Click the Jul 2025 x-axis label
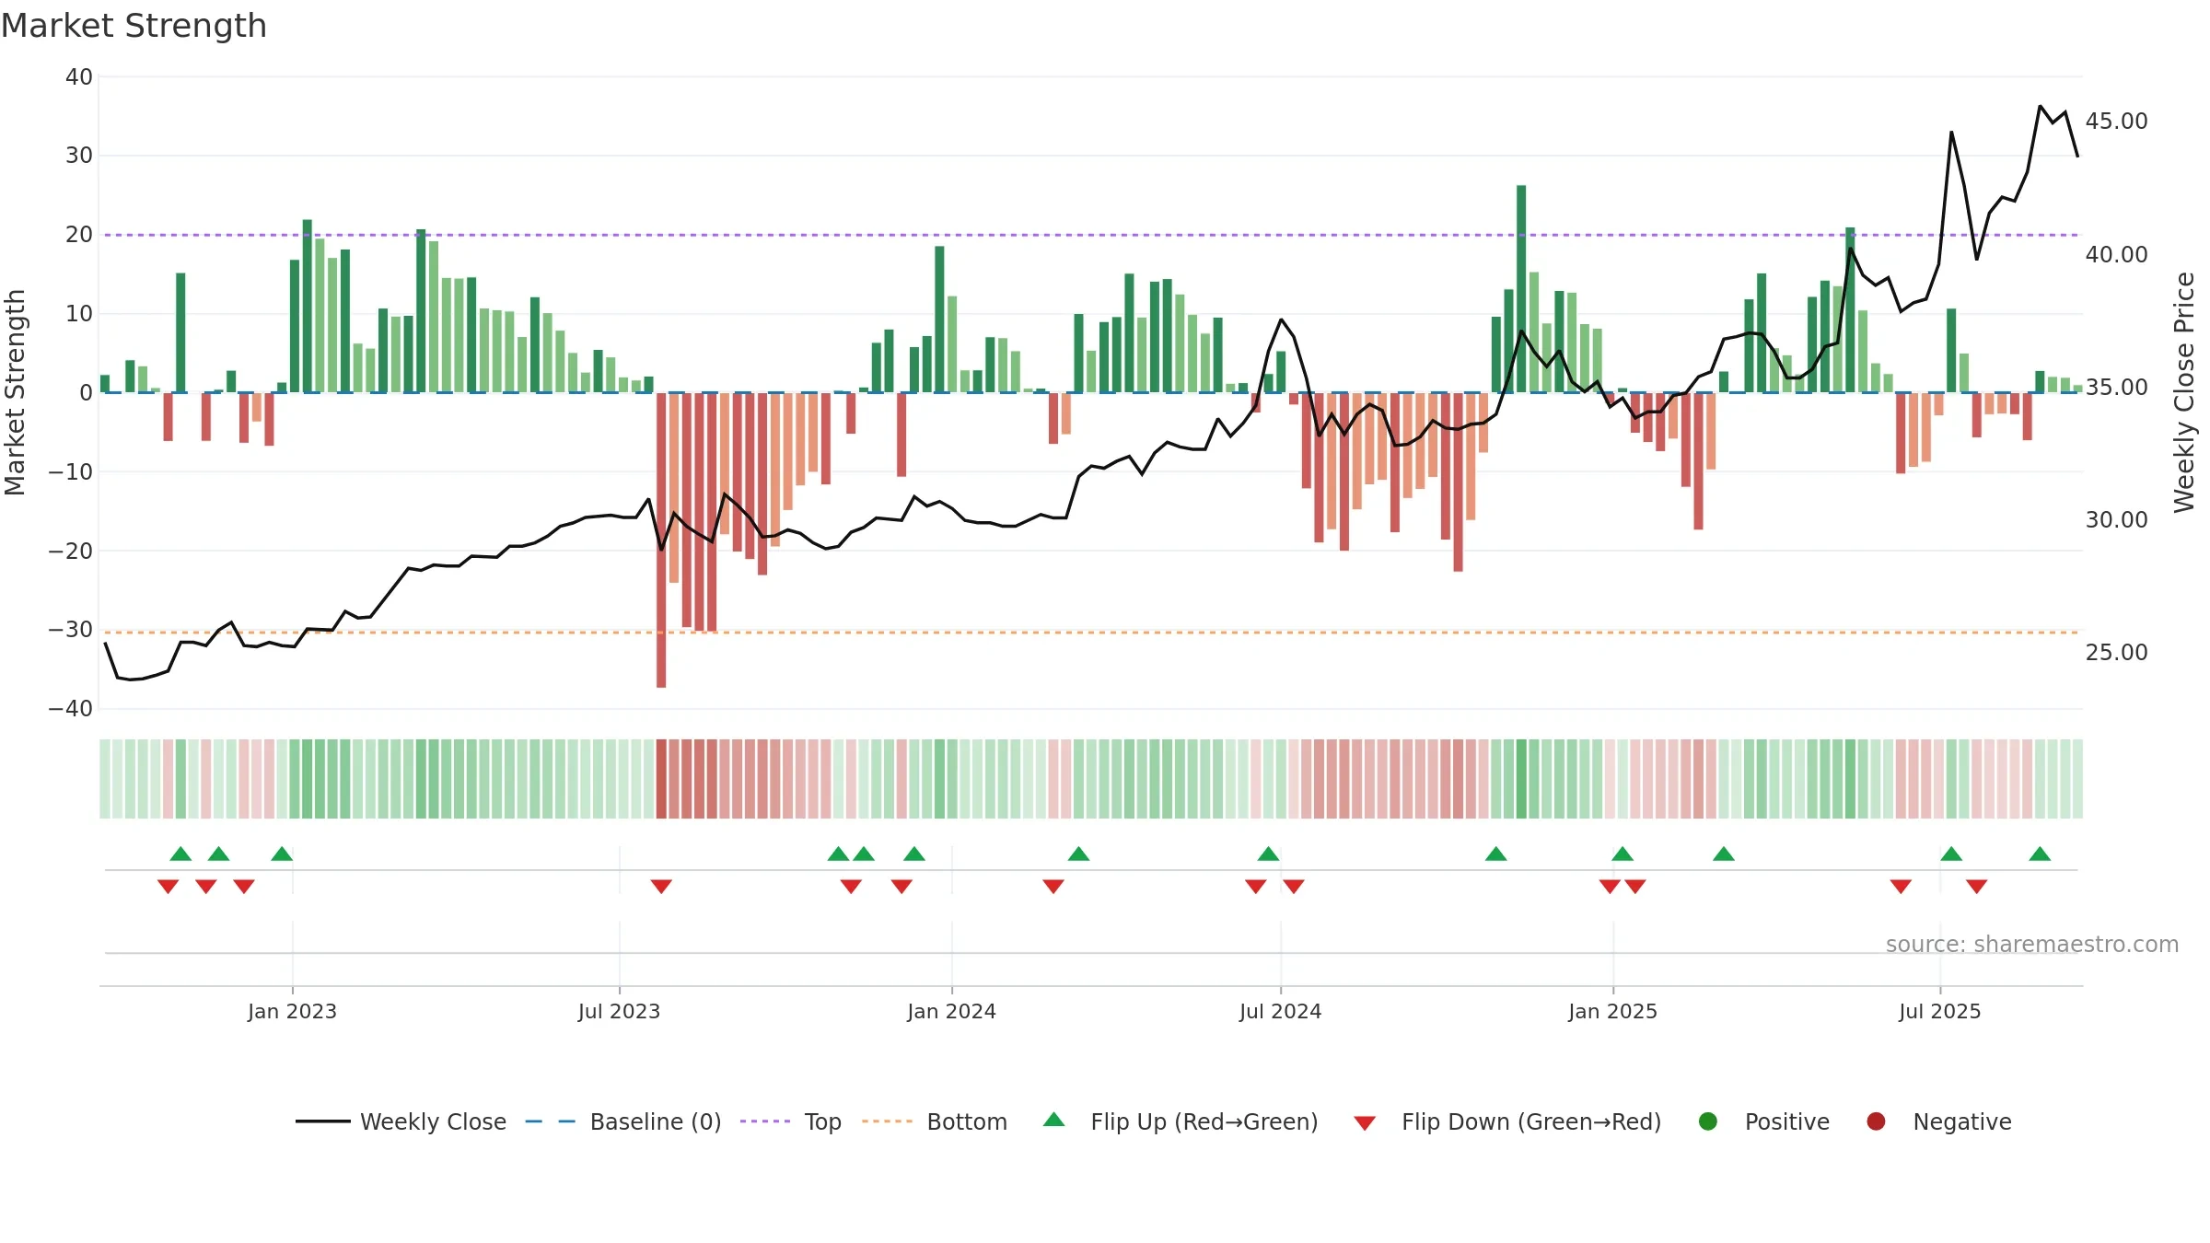 coord(1939,1011)
